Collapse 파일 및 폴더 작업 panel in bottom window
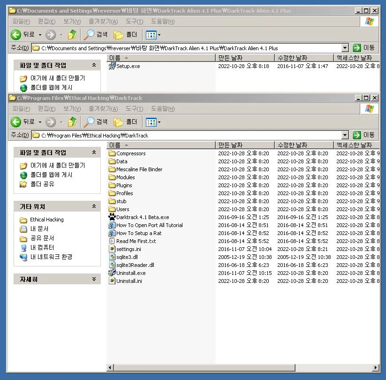 coord(94,152)
